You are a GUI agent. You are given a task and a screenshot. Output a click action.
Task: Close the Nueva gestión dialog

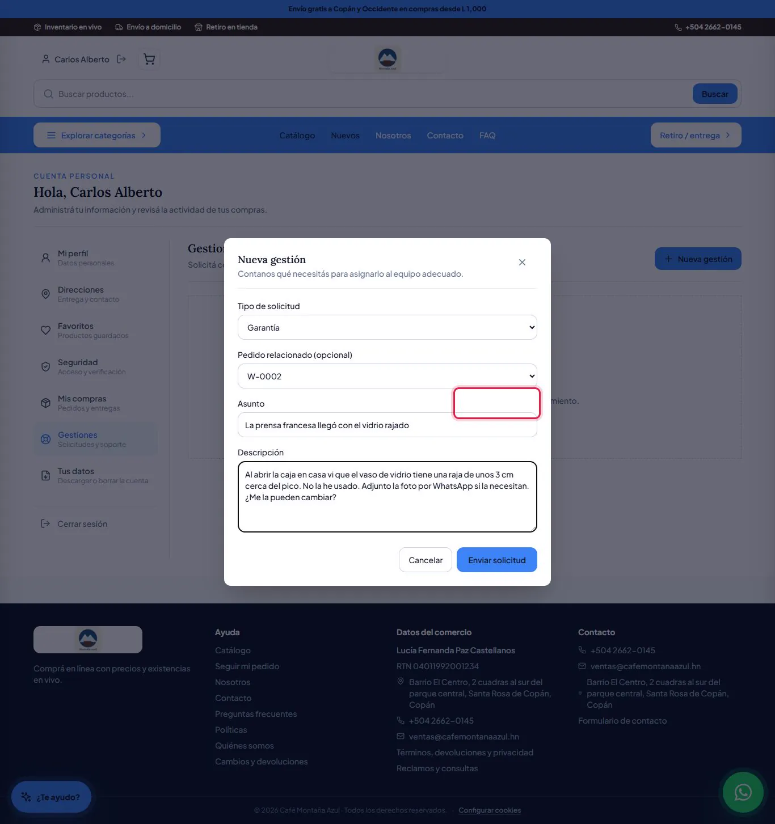tap(522, 262)
